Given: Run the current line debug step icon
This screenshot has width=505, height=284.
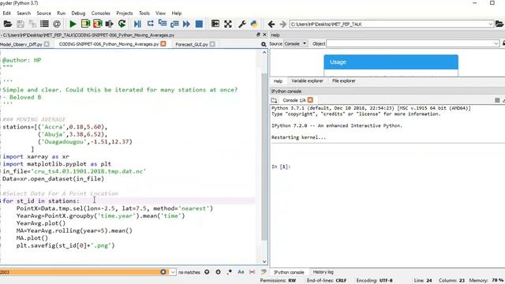Looking at the screenshot, I should point(151,24).
